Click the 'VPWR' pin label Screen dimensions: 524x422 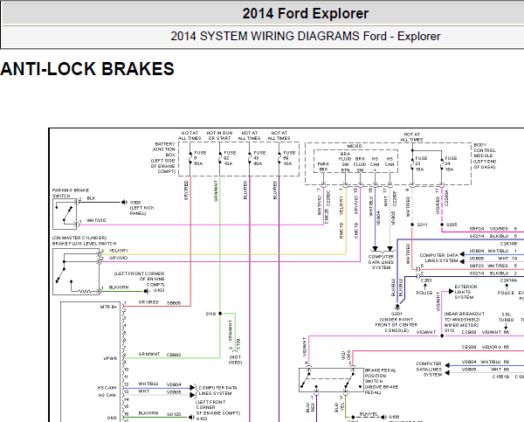110,358
